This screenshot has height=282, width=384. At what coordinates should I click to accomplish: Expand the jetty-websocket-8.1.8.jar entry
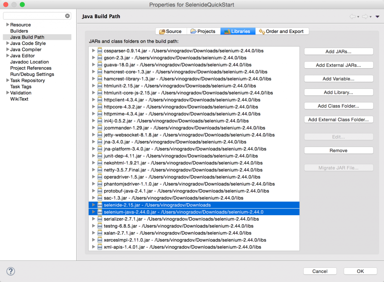point(93,135)
